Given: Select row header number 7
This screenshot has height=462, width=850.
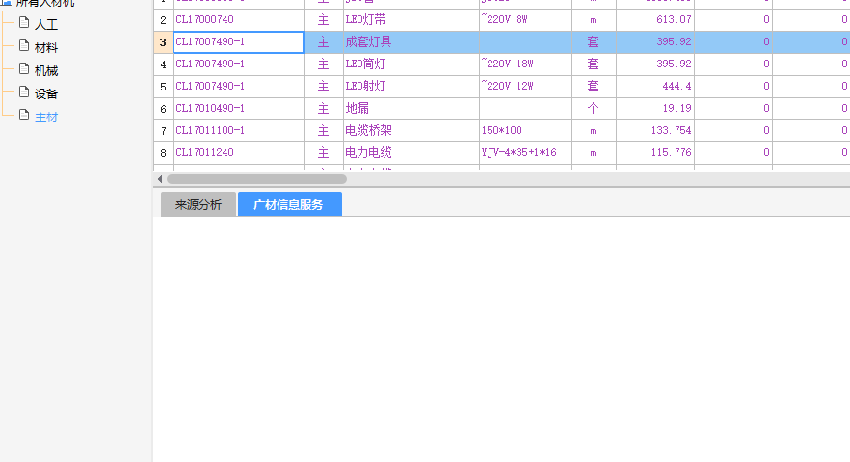Looking at the screenshot, I should pos(163,131).
